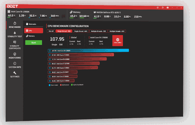Click the red Reference legend swatch
The height and width of the screenshot is (125, 195).
(x=61, y=85)
